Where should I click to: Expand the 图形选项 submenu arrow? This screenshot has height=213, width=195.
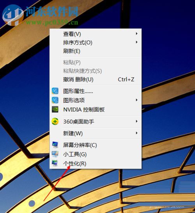136,100
